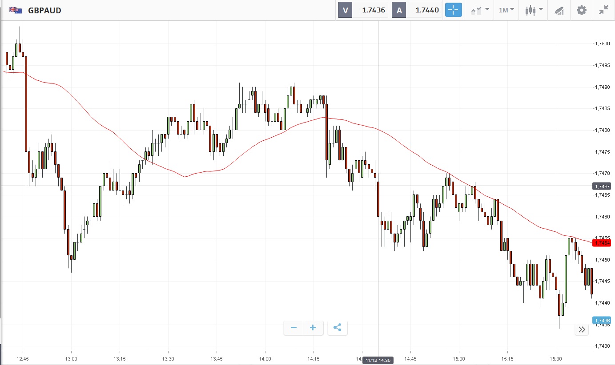Click the 11/12 14:35 crosshair time label
This screenshot has height=365, width=615.
pos(378,361)
